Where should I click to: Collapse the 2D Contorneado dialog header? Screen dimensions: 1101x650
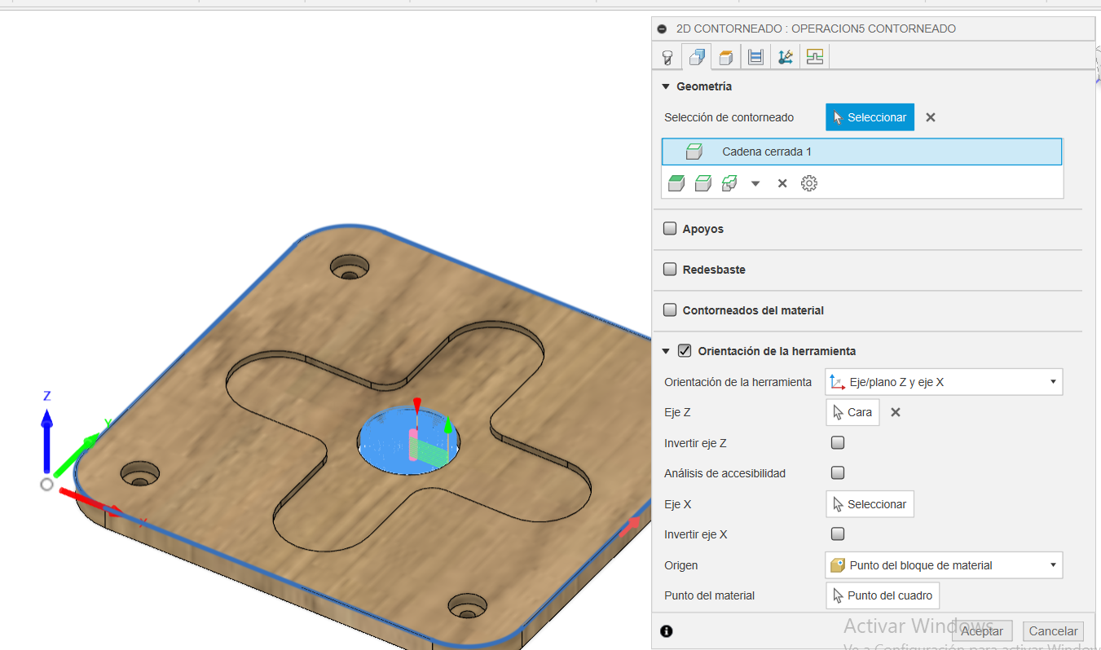662,29
